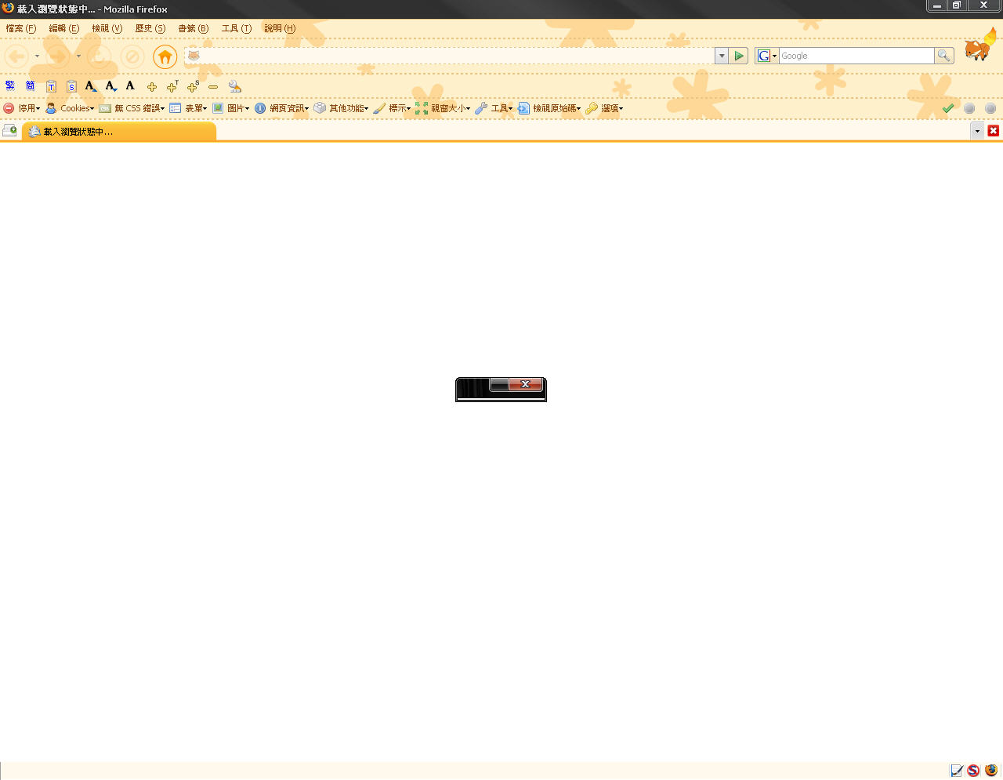Image resolution: width=1003 pixels, height=780 pixels.
Task: Click the first gray circle status indicator
Action: 969,108
